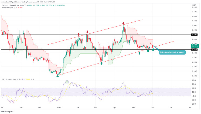
Task: Click the Aug label on time axis
Action: [190, 108]
